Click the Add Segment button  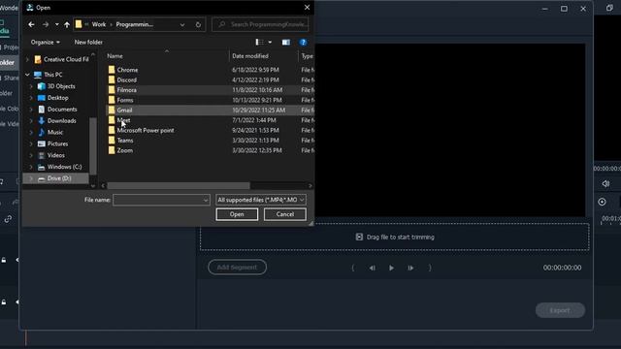237,268
